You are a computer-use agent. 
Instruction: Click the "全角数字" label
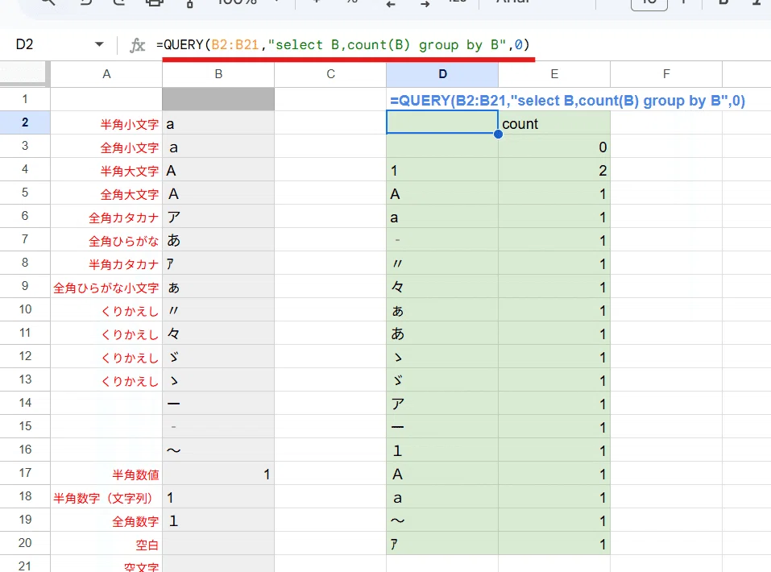[135, 522]
